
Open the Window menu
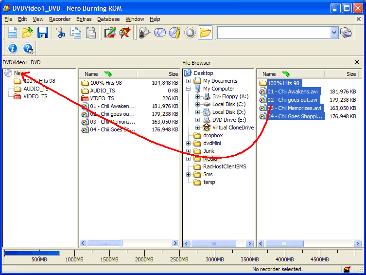[x=135, y=19]
